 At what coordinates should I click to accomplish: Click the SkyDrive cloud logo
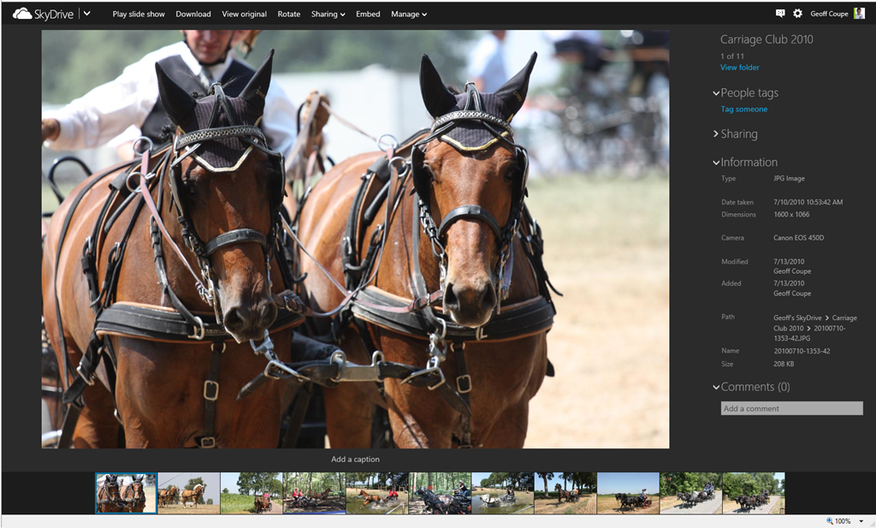tap(22, 14)
